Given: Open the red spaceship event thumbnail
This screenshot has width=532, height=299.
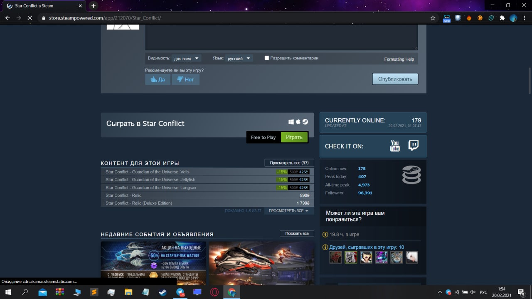Looking at the screenshot, I should click(261, 263).
